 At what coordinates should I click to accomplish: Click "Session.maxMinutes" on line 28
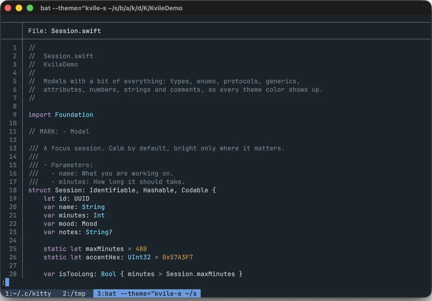[200, 274]
